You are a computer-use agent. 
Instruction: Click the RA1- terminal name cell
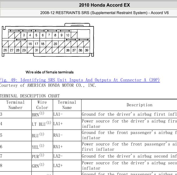coord(67,135)
